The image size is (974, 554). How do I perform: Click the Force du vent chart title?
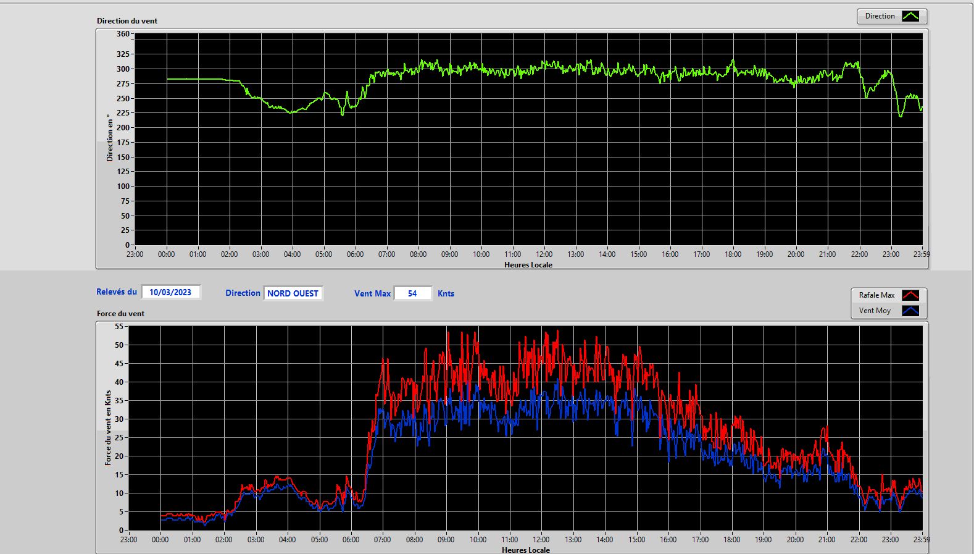click(120, 313)
